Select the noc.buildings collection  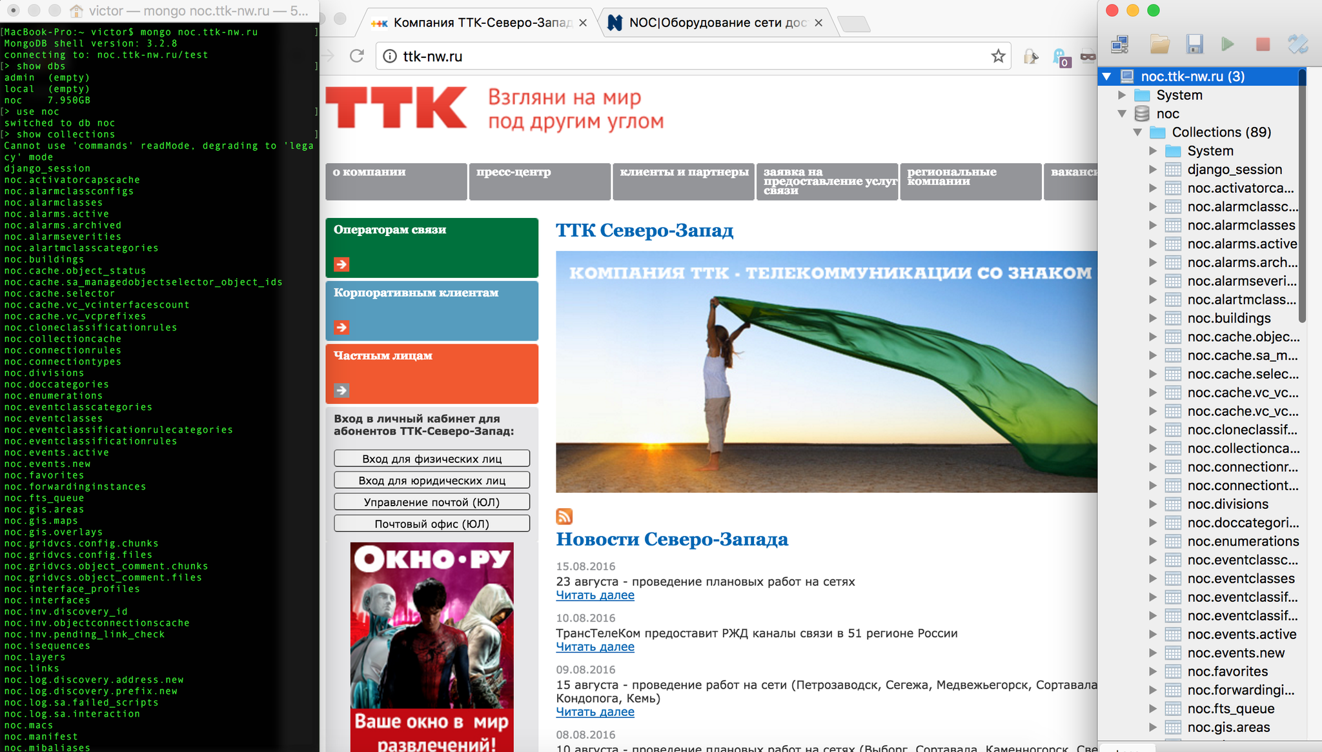(x=1228, y=318)
